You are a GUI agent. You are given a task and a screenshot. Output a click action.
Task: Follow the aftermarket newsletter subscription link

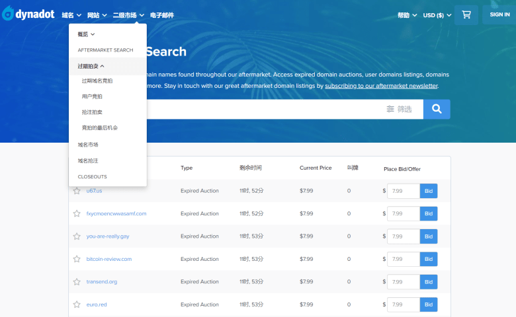click(x=382, y=86)
